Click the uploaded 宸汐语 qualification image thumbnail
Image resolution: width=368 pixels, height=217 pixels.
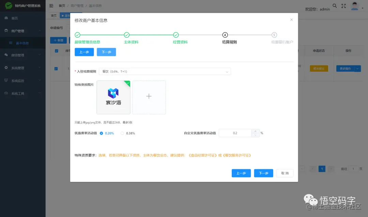coord(113,97)
